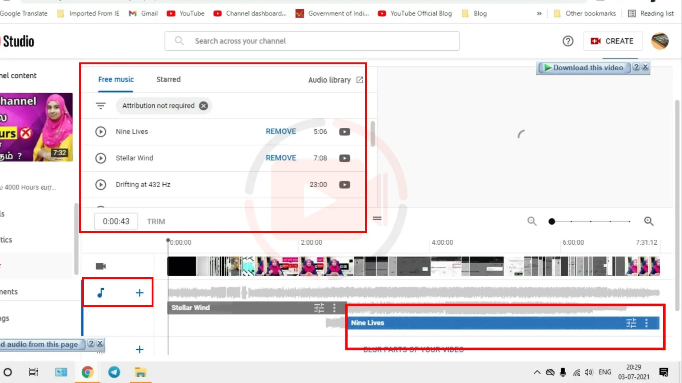Remove Stellar Wind from the video
Viewport: 682px width, 383px height.
(x=281, y=158)
